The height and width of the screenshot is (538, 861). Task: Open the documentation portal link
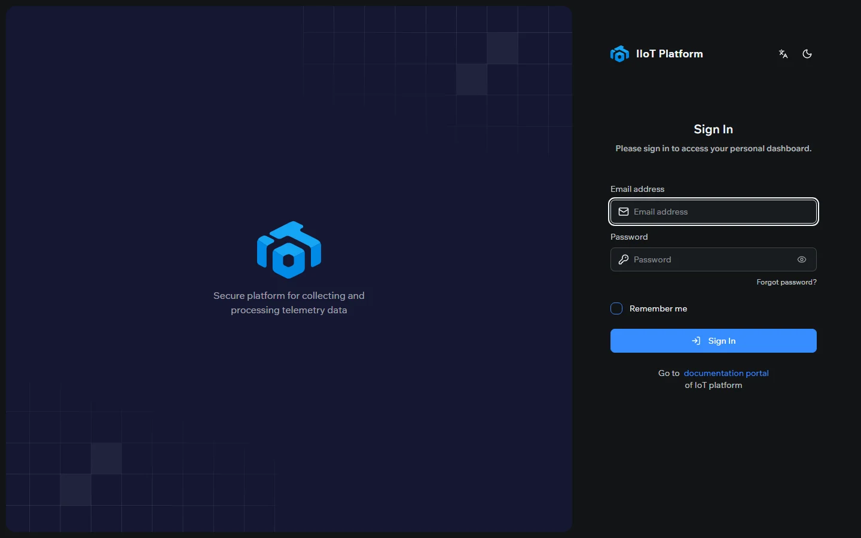(726, 373)
